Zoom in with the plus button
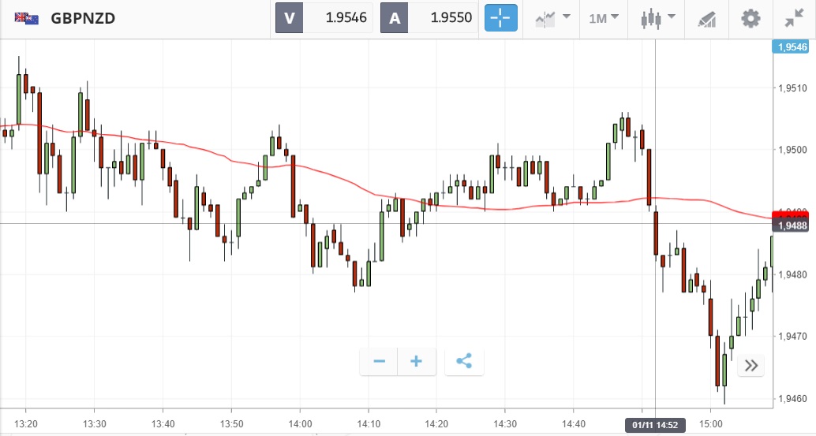The height and width of the screenshot is (436, 816). (x=417, y=362)
